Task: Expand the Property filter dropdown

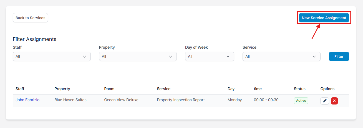Action: pyautogui.click(x=138, y=56)
